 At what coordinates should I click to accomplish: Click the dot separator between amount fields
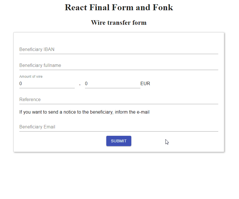click(x=80, y=84)
